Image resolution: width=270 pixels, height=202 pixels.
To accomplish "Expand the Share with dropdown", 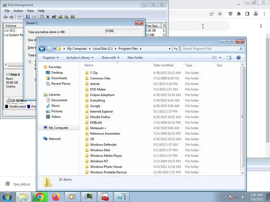I will (110, 58).
